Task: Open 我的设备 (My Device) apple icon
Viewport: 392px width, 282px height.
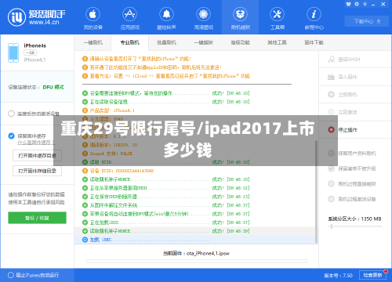Action: pyautogui.click(x=93, y=14)
